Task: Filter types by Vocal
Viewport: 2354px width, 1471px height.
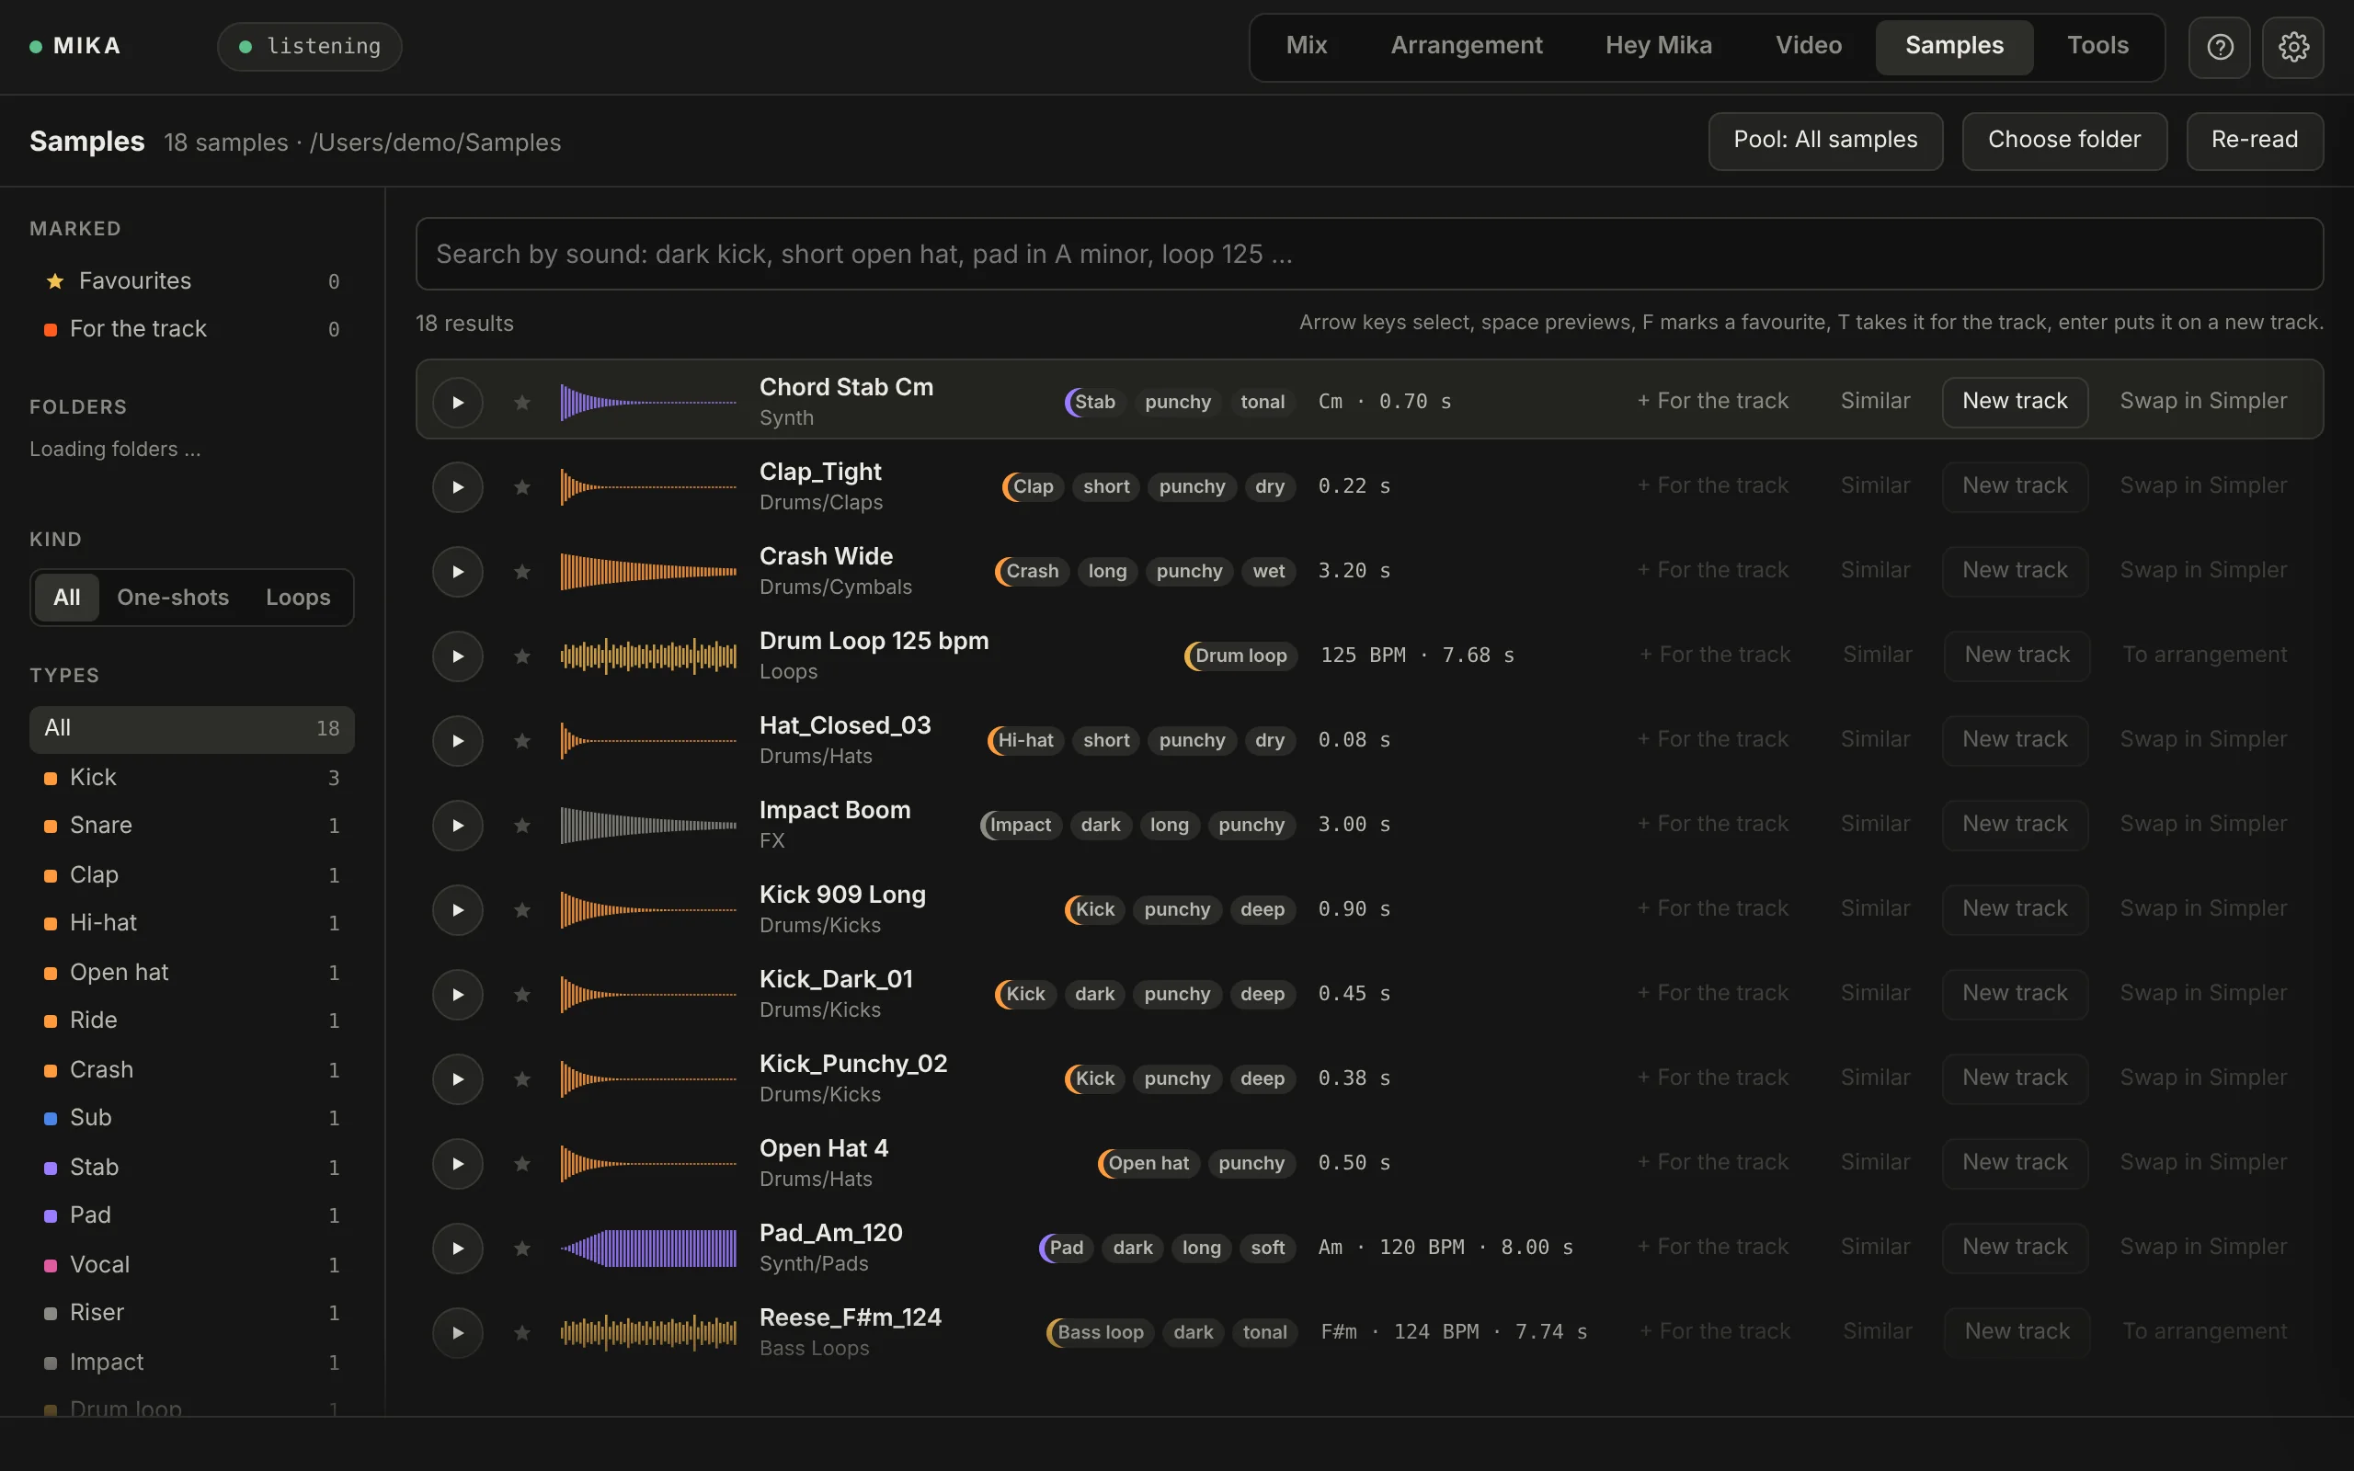Action: 191,1265
